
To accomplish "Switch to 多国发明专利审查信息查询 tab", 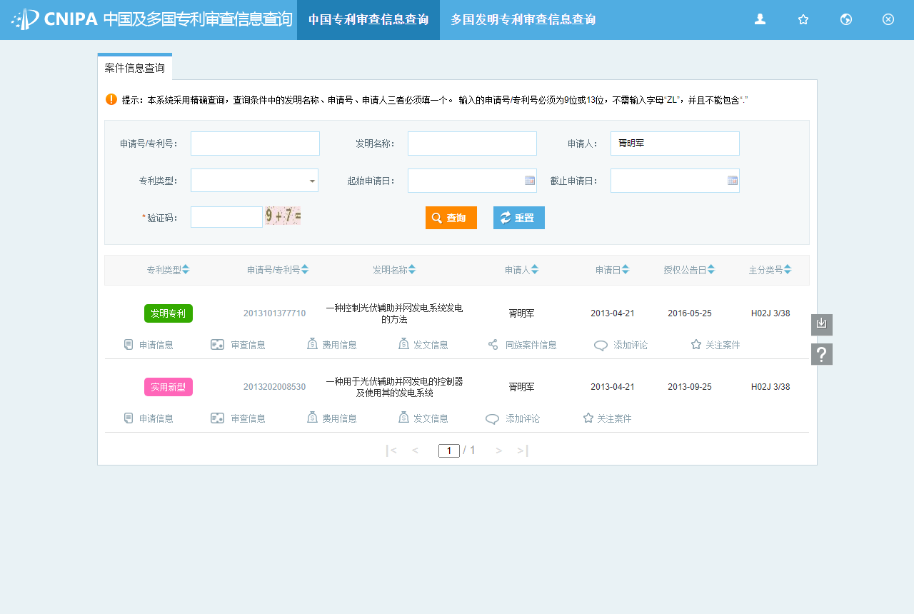I will (523, 19).
